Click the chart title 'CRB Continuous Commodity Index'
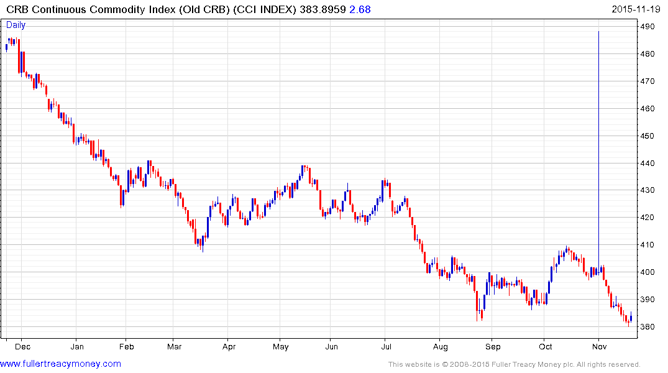The height and width of the screenshot is (373, 668). [x=91, y=9]
